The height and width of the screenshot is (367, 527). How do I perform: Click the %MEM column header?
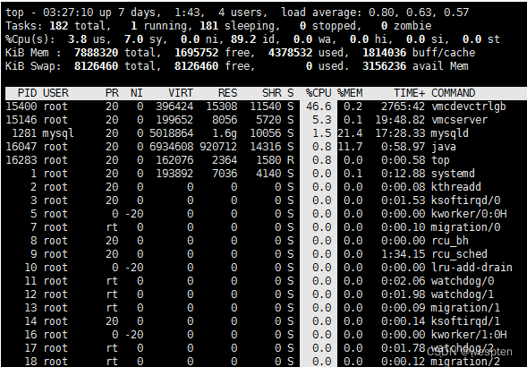point(350,93)
